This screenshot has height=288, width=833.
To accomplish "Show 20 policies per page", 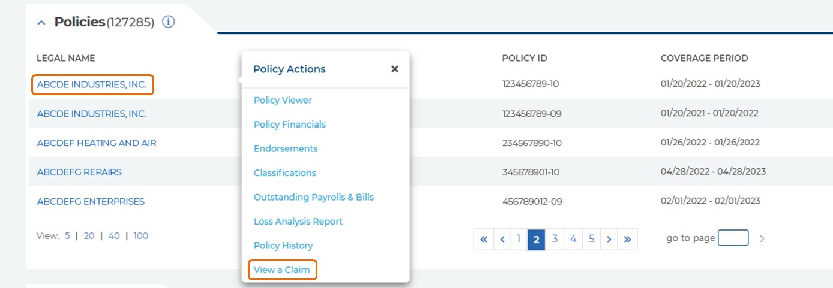I will tap(89, 236).
